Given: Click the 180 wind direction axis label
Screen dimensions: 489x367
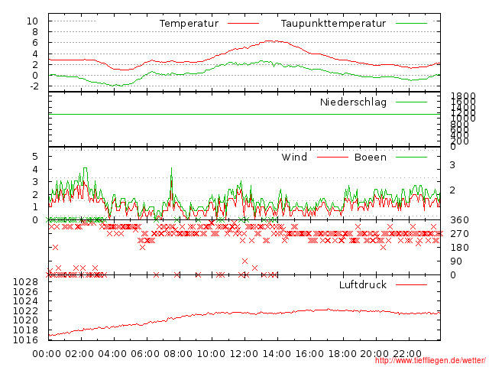Looking at the screenshot, I should coord(459,248).
